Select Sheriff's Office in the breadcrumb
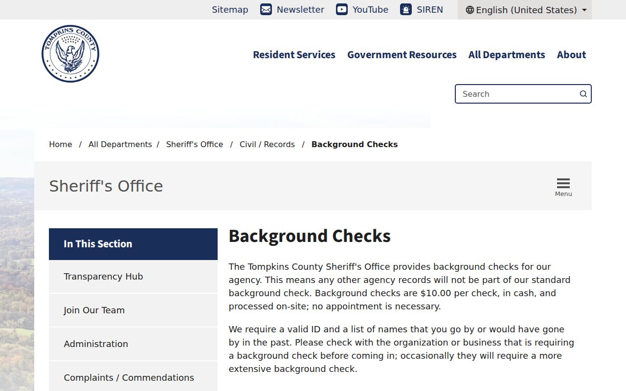 point(195,144)
